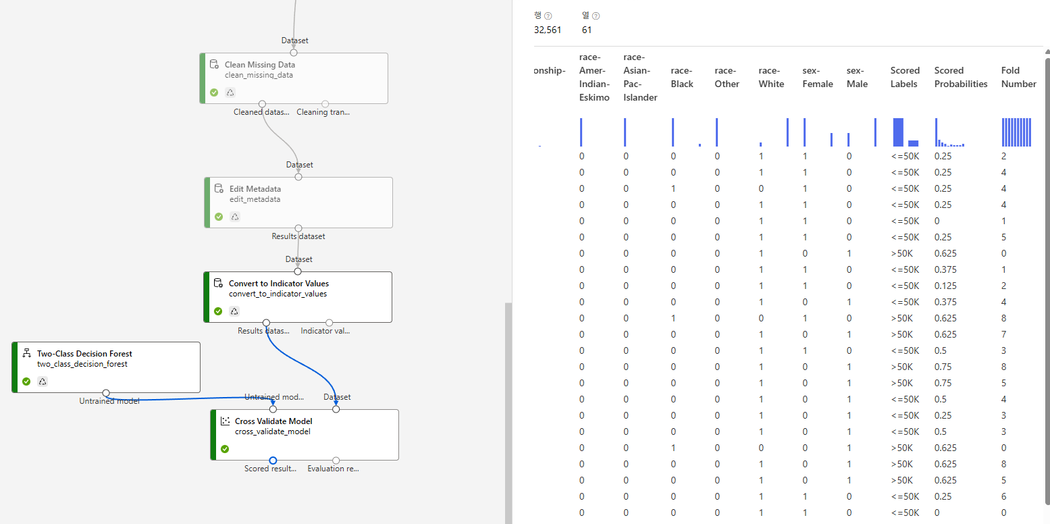Click the info icon next to 행
The width and height of the screenshot is (1050, 524).
click(x=548, y=16)
